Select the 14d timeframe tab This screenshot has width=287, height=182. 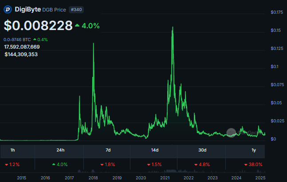pyautogui.click(x=155, y=150)
